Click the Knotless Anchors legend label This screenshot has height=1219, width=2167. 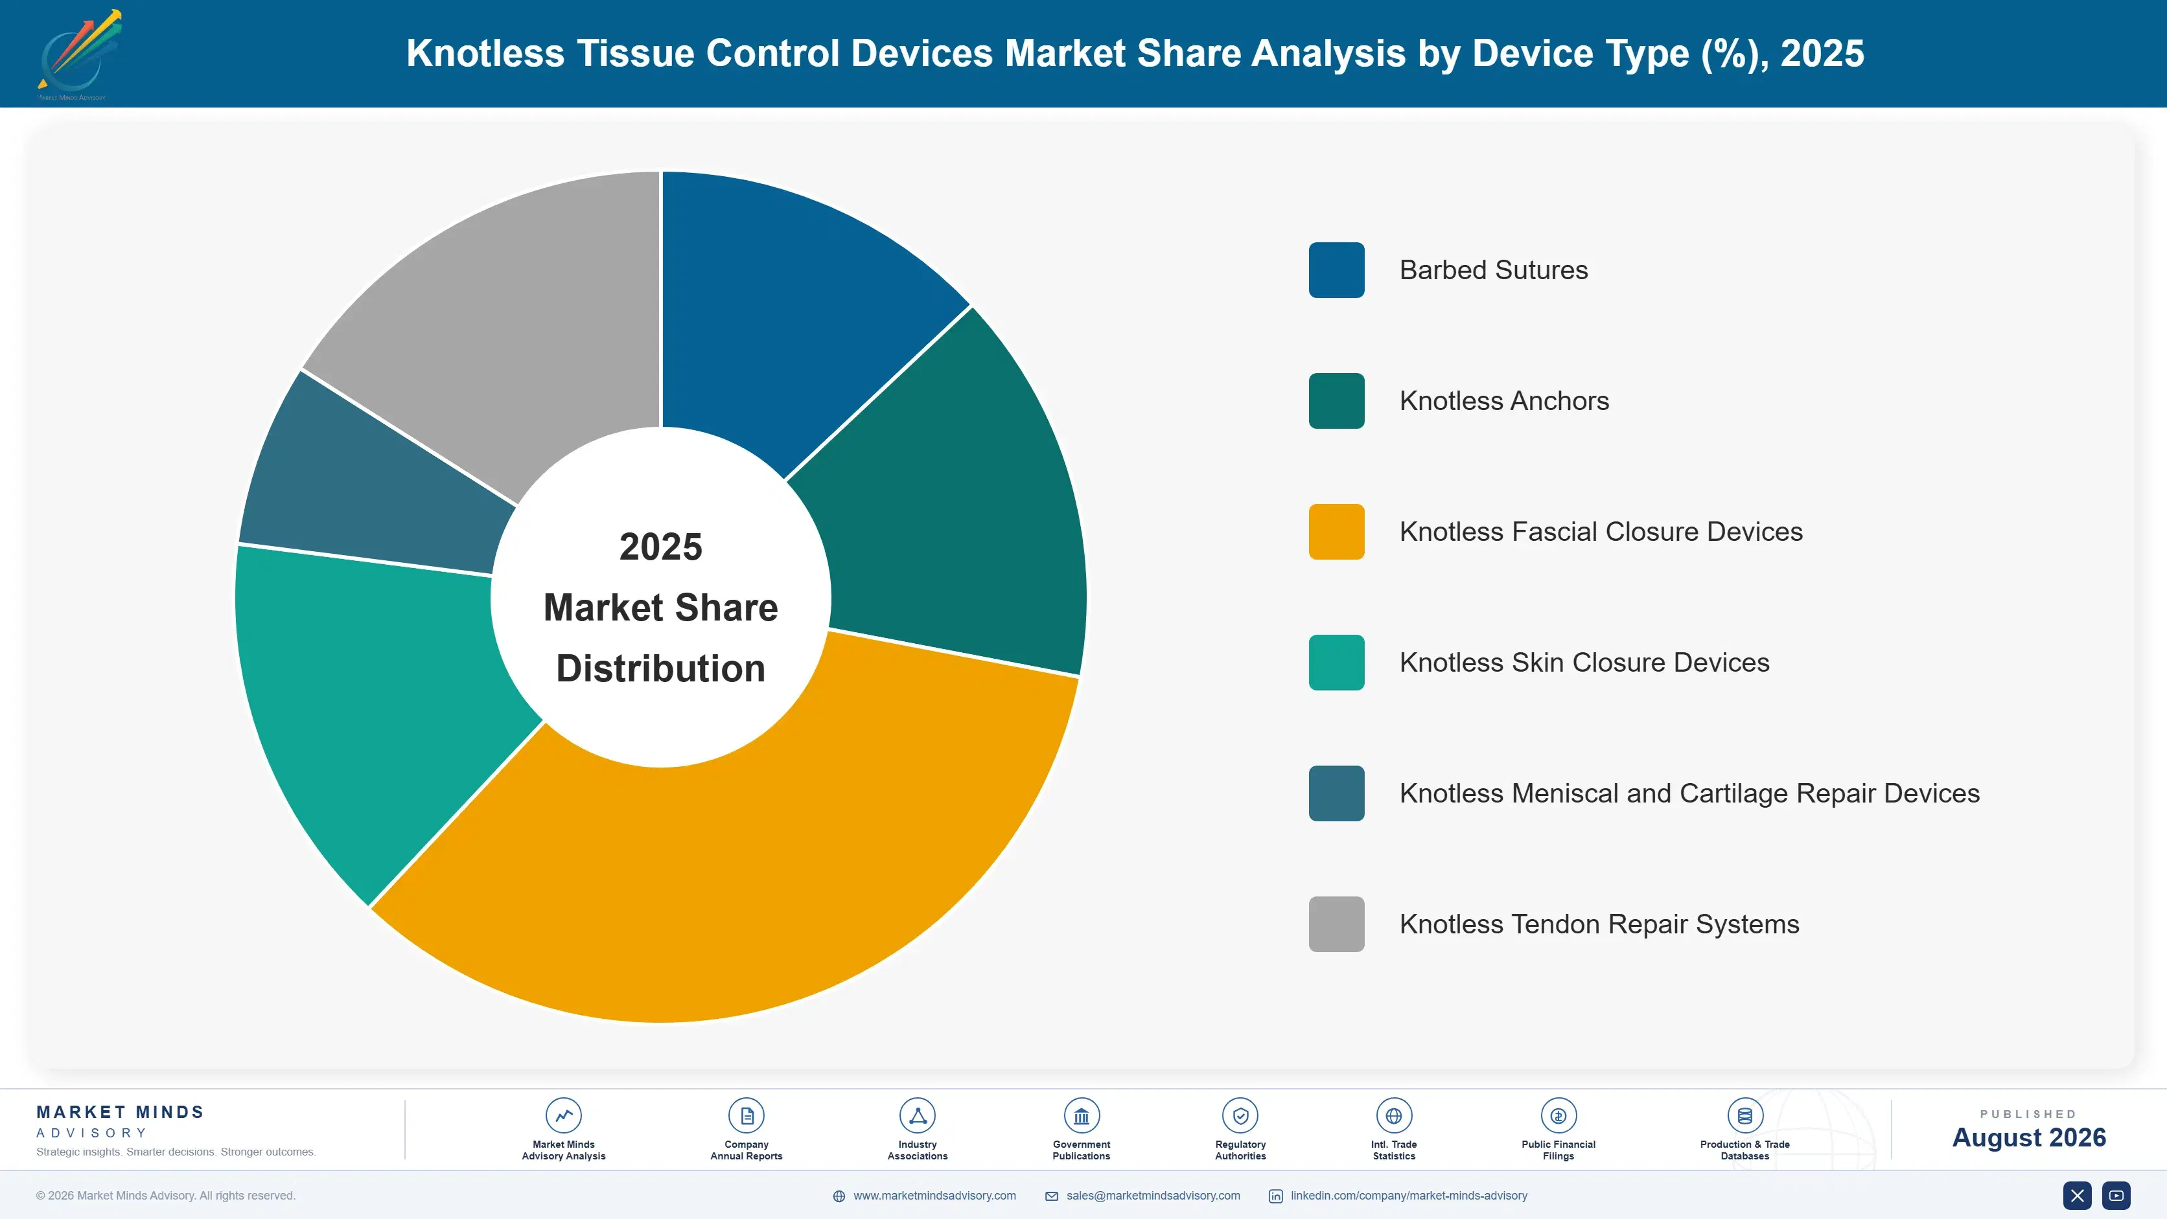click(1503, 401)
